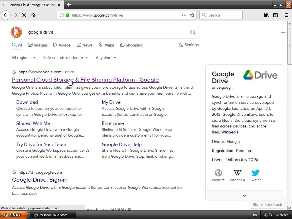Switch to the Shopping tab

(131, 45)
